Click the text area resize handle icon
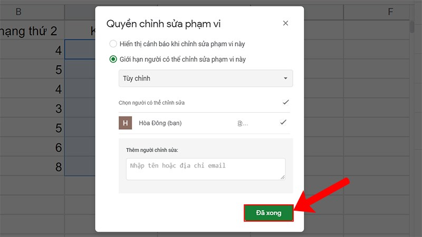This screenshot has width=422, height=237. [283, 177]
